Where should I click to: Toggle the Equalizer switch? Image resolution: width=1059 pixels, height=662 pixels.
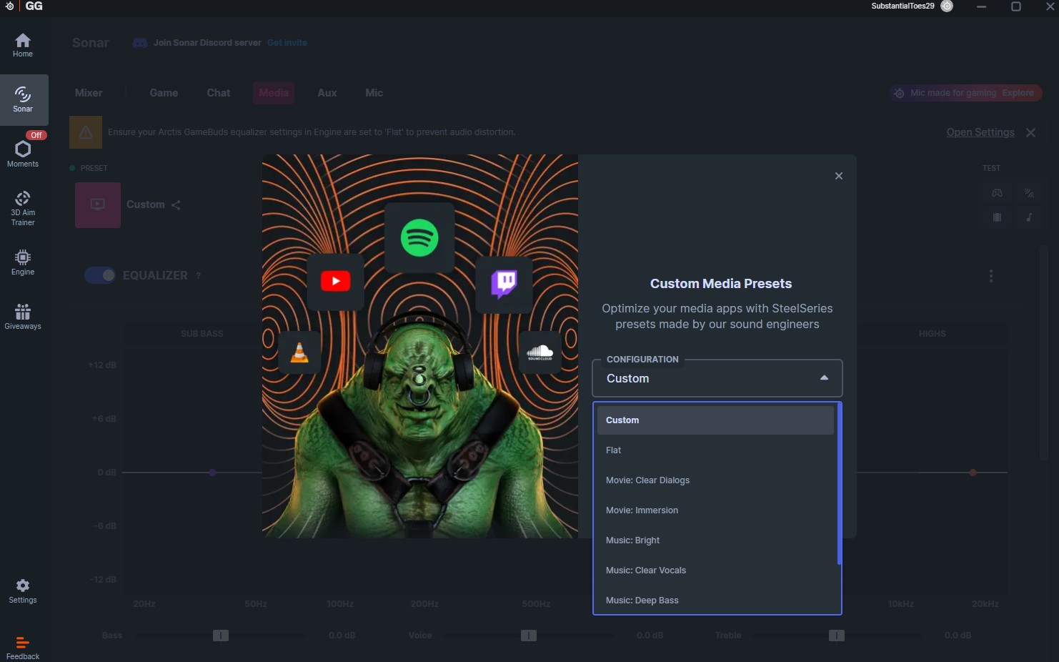point(100,275)
